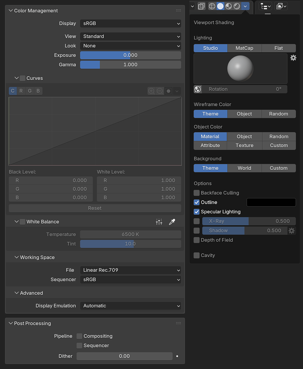
Task: Enable the Shadow checkbox
Action: [x=196, y=231]
